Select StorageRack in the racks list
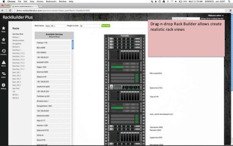The height and width of the screenshot is (146, 233). click(x=17, y=44)
